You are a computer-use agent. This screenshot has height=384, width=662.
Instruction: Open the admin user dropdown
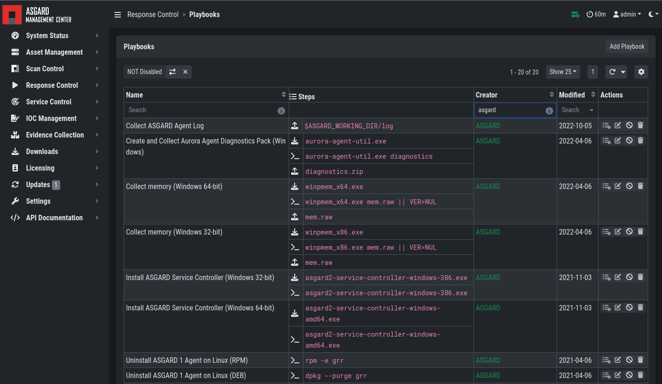tap(627, 15)
